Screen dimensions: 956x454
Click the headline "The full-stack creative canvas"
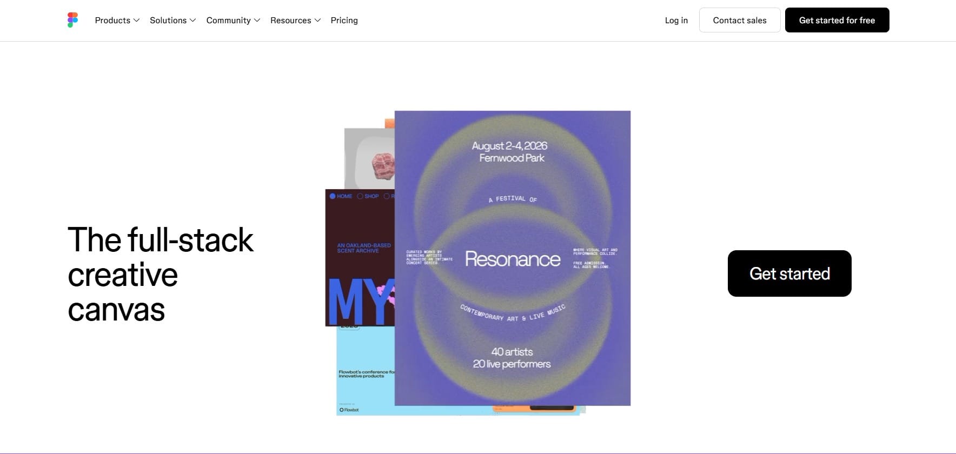pos(161,275)
